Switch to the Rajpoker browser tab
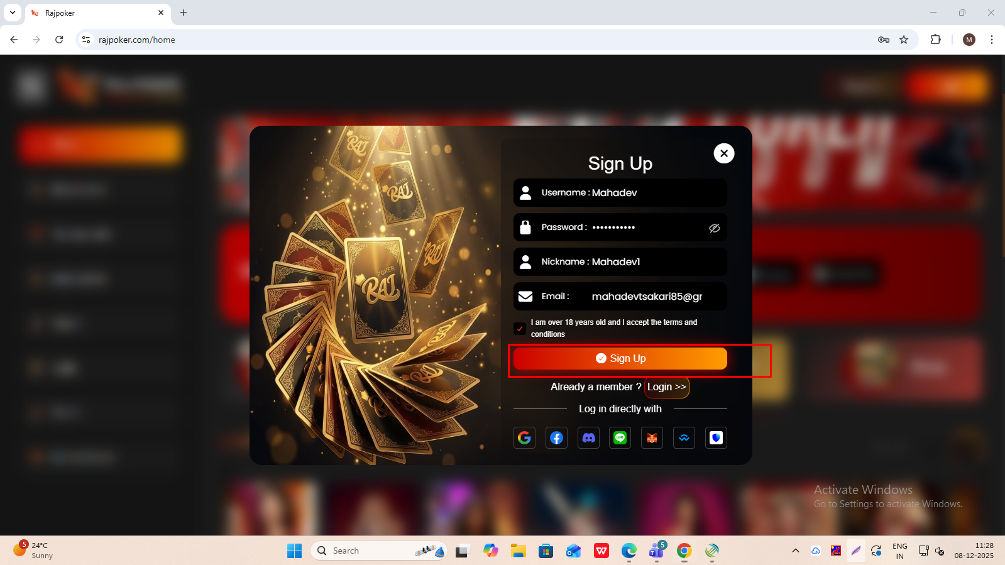The width and height of the screenshot is (1005, 565). coord(94,13)
